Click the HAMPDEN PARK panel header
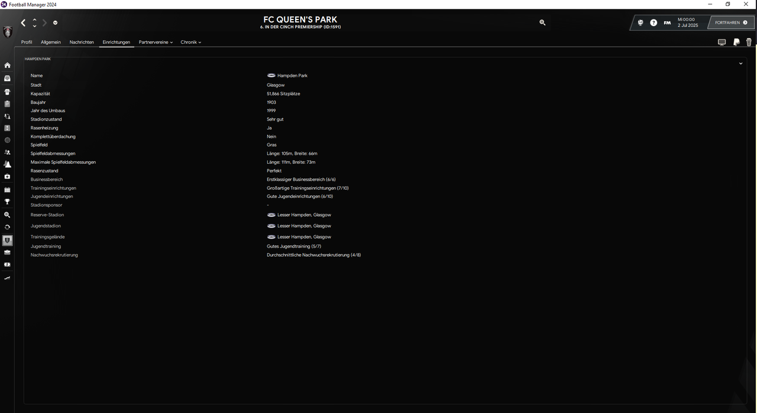 coord(38,59)
